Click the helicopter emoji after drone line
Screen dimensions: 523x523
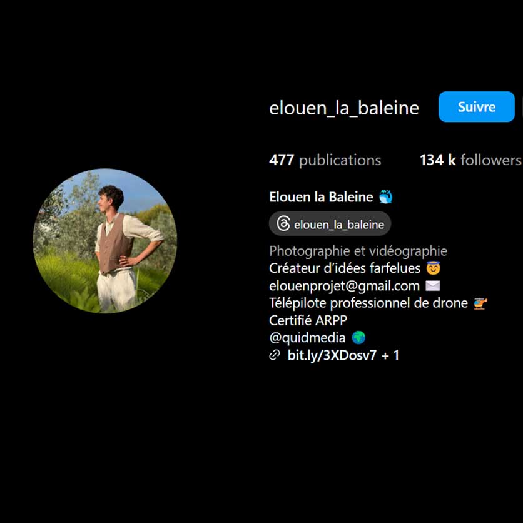pyautogui.click(x=480, y=303)
